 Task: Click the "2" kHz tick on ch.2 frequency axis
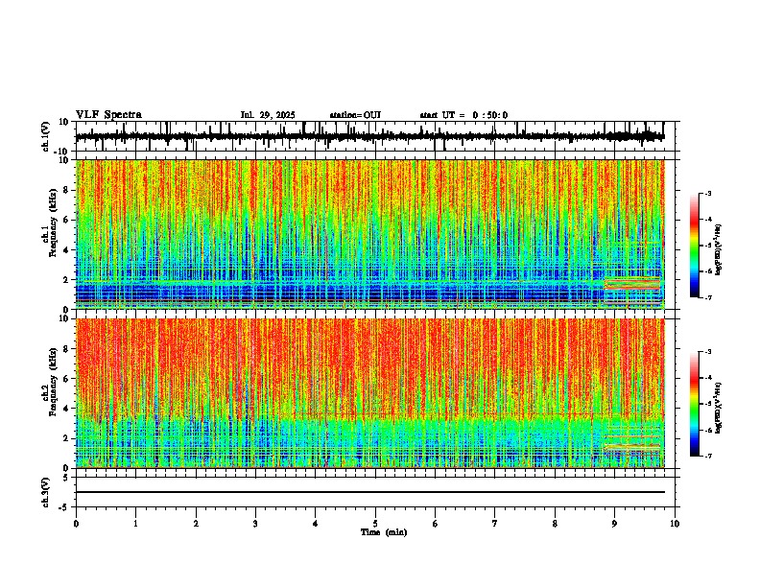click(x=66, y=438)
